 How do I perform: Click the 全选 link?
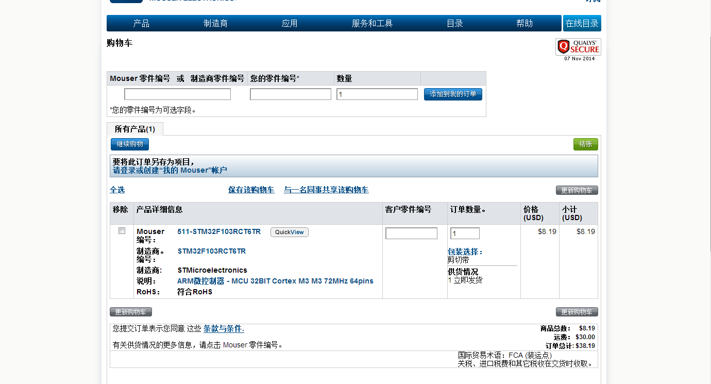[117, 190]
